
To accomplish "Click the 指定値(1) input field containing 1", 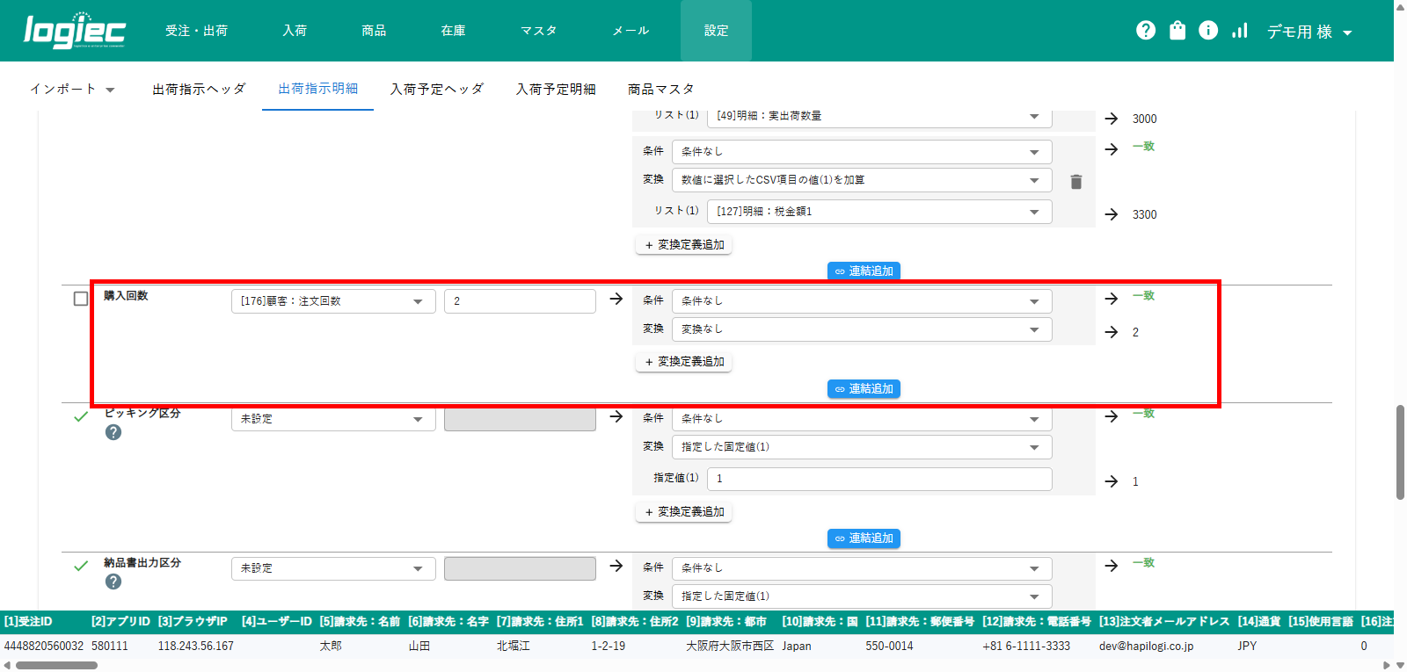I will (x=878, y=479).
